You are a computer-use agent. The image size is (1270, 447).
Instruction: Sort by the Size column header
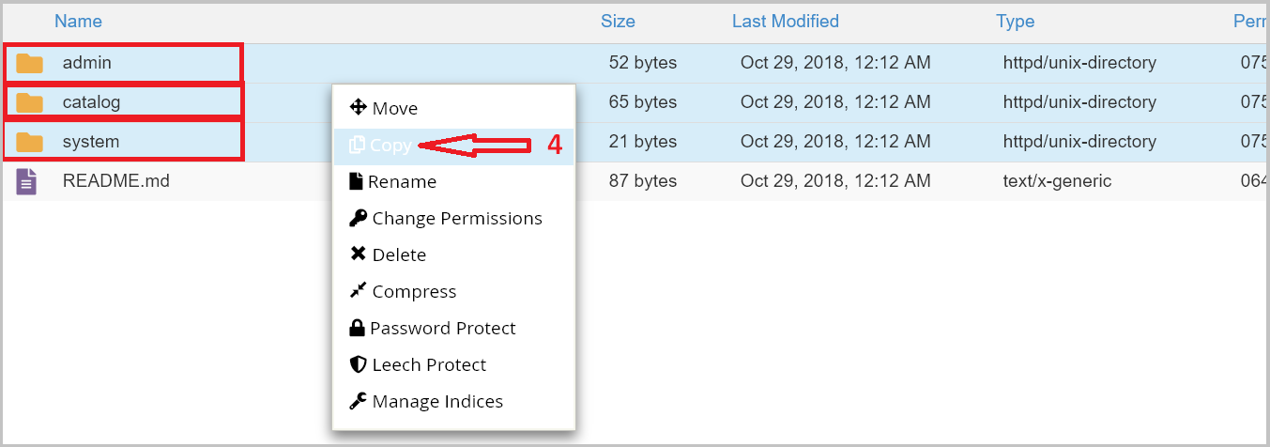(x=618, y=21)
